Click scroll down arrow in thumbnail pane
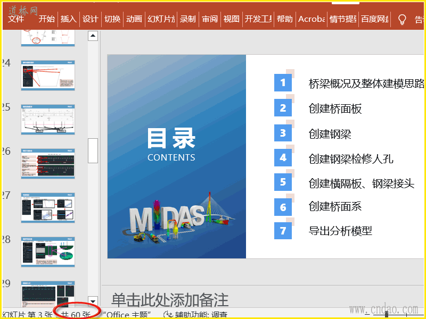Screen dimensions: 426x319 [93, 301]
